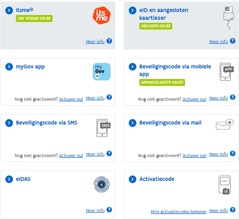Expand the eIDAS option arrow
The width and height of the screenshot is (239, 219).
click(9, 179)
